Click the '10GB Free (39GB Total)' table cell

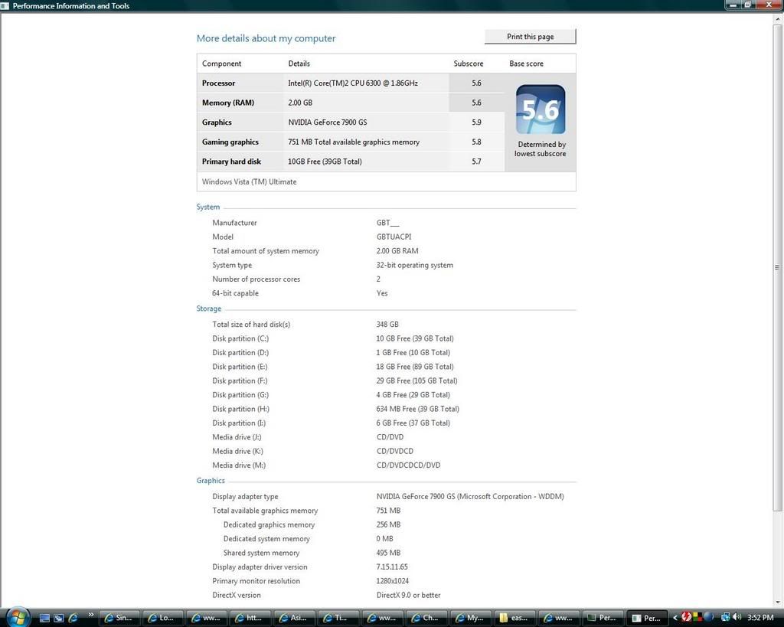[325, 162]
